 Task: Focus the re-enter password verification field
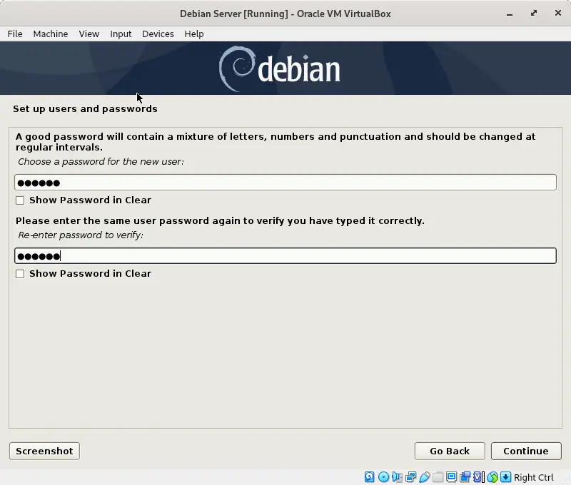point(285,256)
